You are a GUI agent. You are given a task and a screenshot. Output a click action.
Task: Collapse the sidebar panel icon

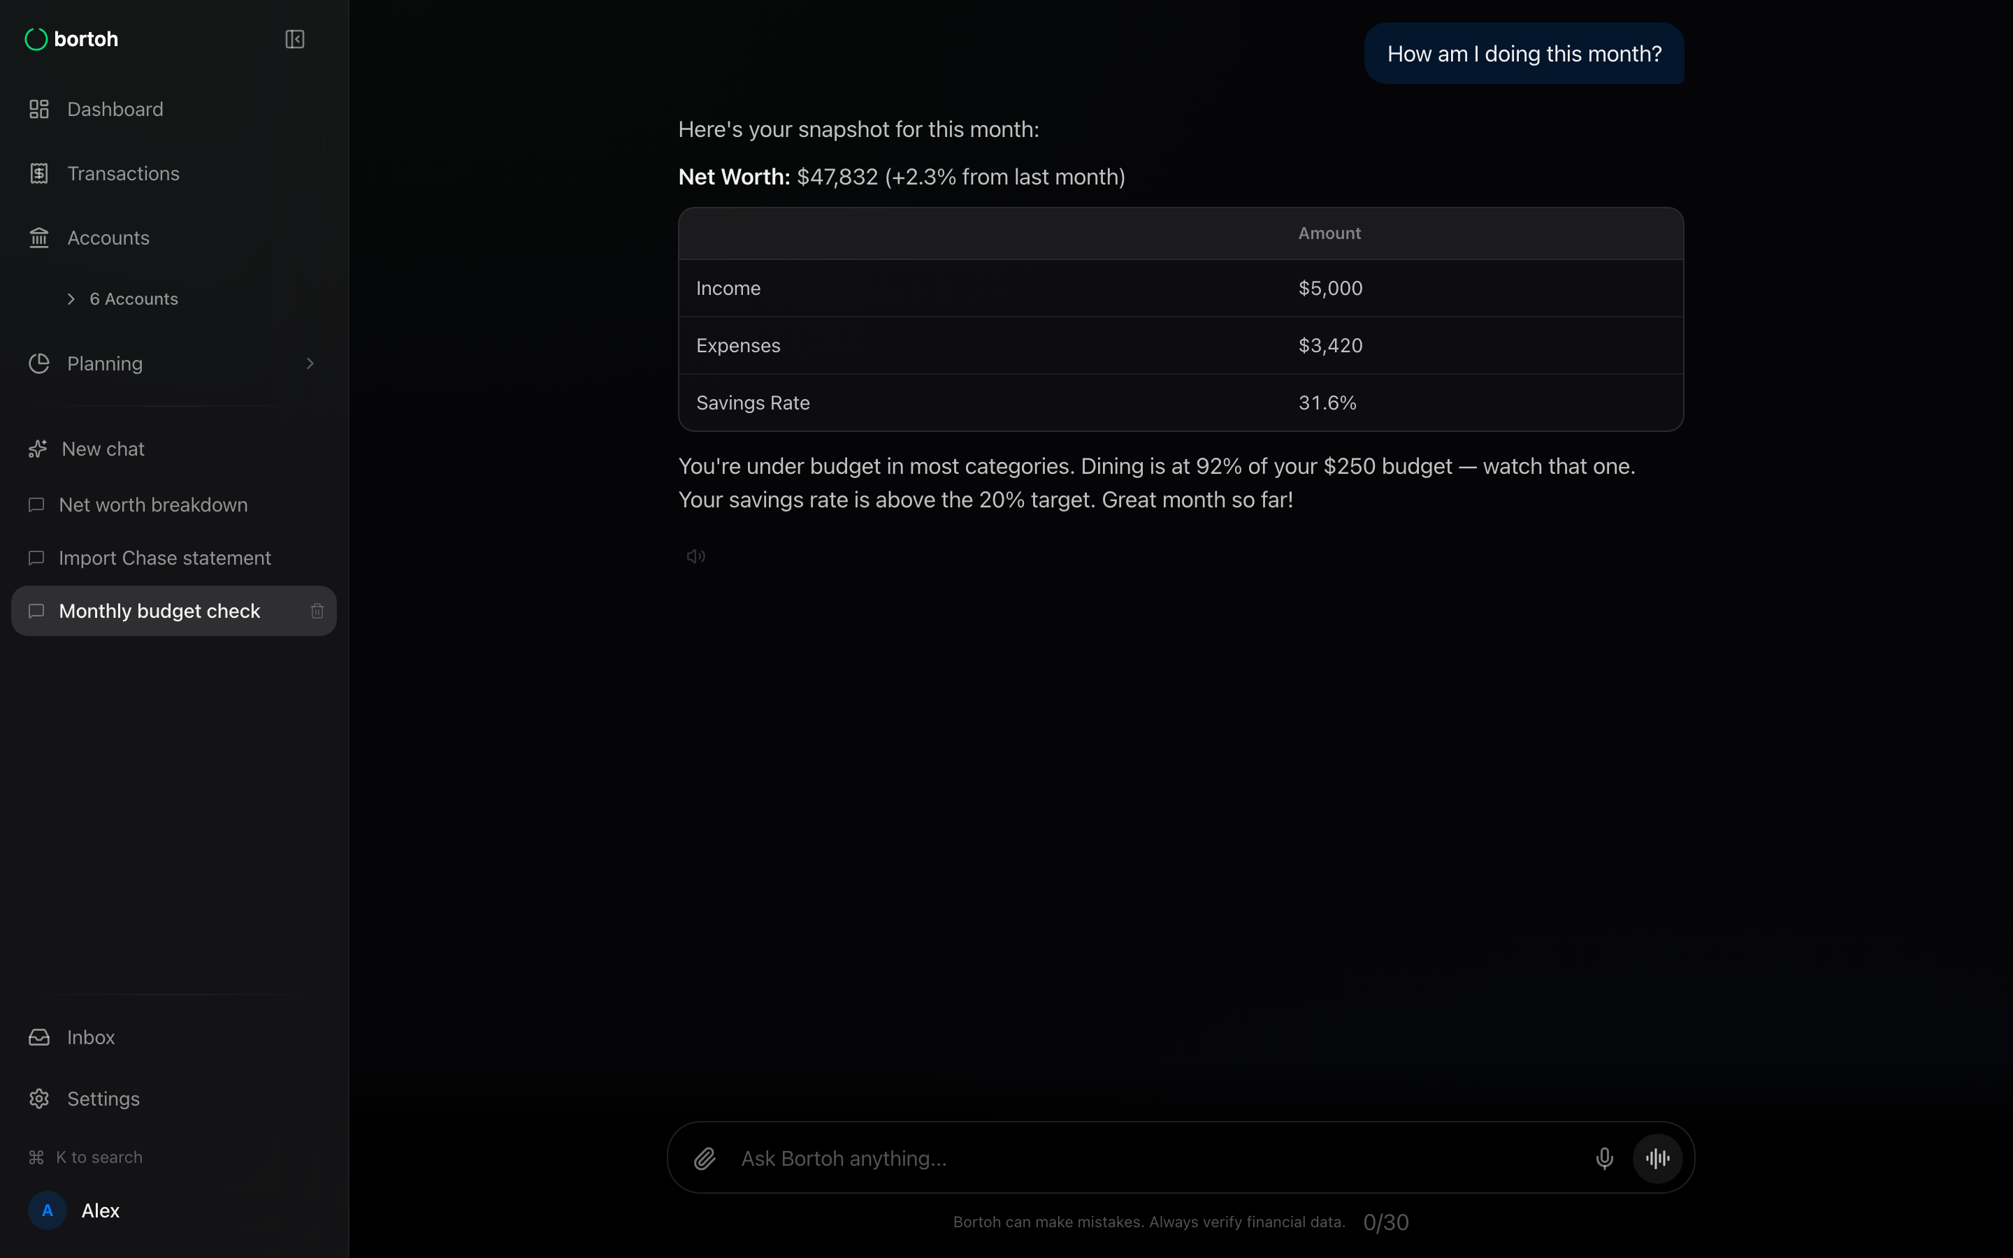tap(294, 39)
